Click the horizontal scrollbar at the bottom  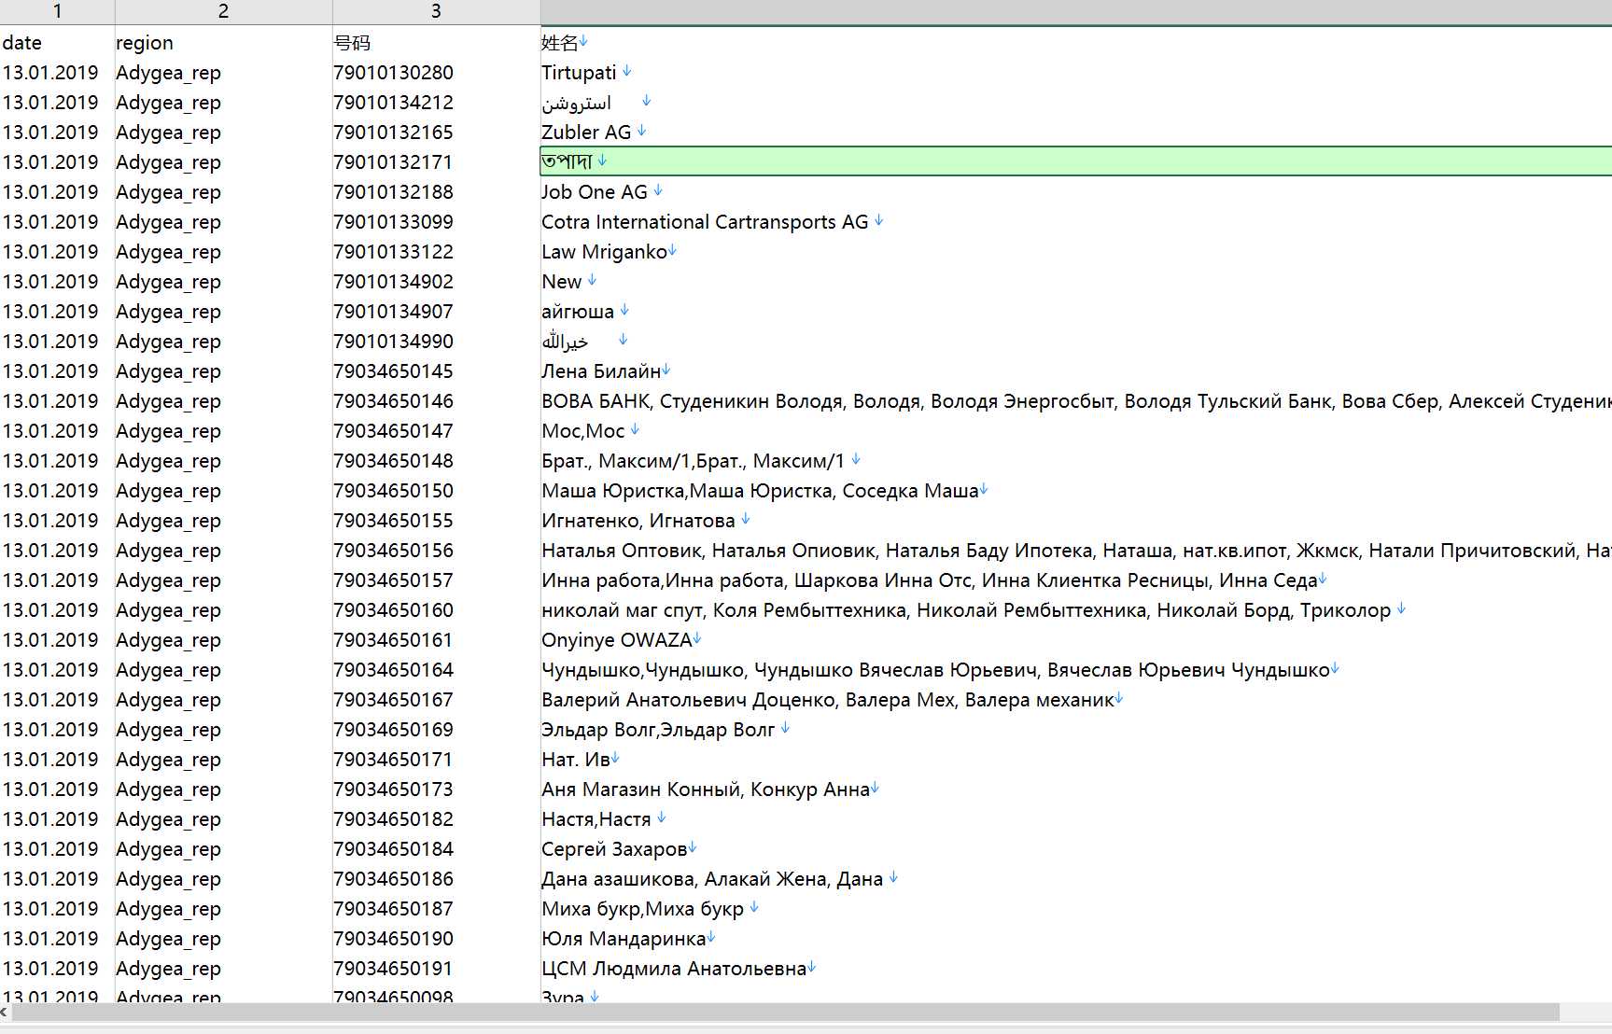click(x=784, y=1013)
